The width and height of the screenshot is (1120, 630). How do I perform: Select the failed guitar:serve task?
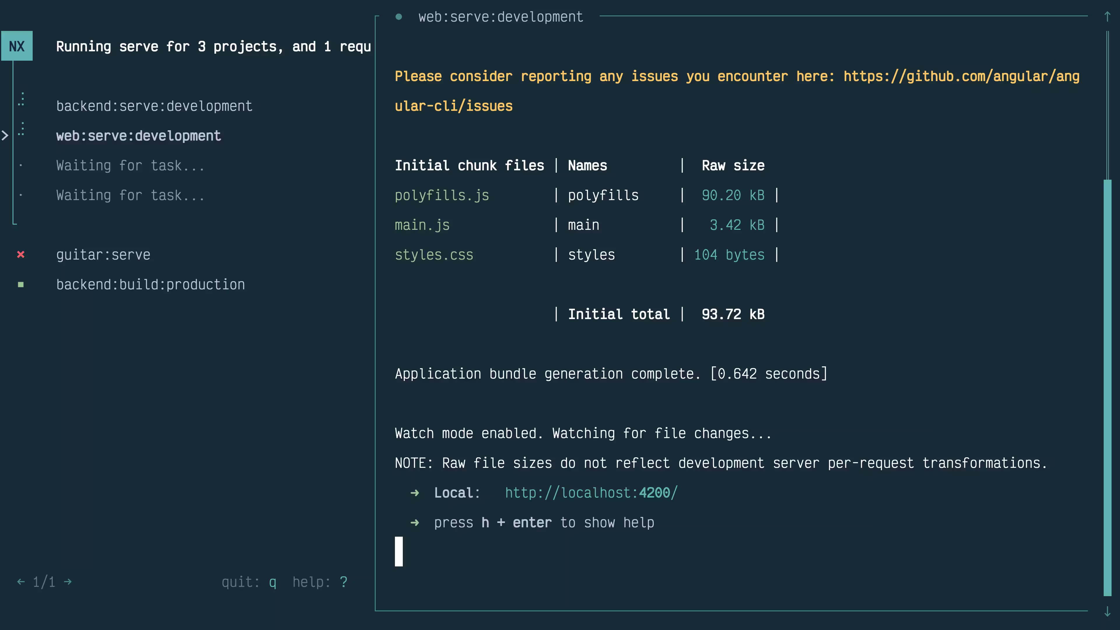tap(103, 255)
